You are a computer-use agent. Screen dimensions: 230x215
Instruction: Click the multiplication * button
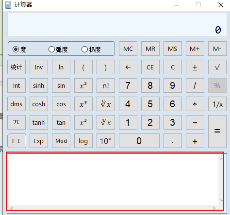point(195,104)
